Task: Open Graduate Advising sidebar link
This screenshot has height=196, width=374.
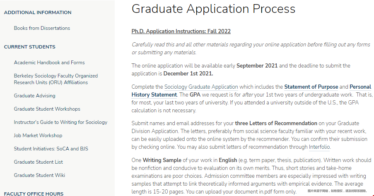Action: (35, 96)
